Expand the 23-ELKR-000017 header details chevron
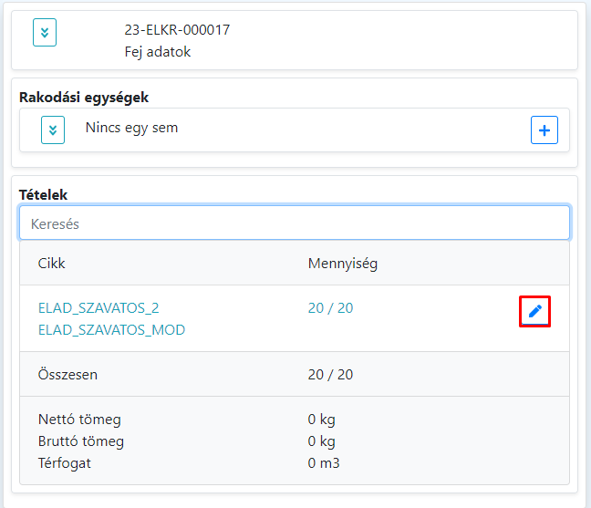This screenshot has height=508, width=591. click(45, 33)
